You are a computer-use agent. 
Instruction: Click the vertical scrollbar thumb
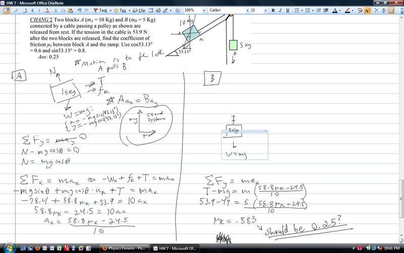pos(401,198)
